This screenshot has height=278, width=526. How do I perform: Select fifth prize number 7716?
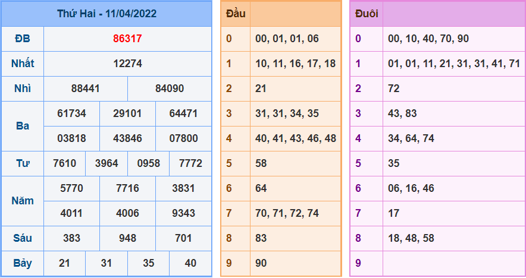pyautogui.click(x=127, y=188)
